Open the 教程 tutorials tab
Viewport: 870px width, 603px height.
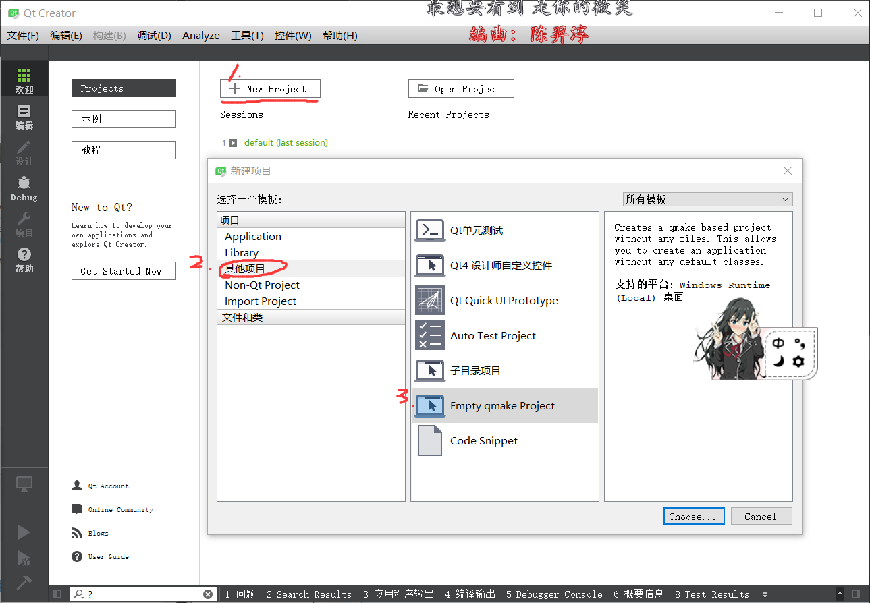pyautogui.click(x=124, y=150)
